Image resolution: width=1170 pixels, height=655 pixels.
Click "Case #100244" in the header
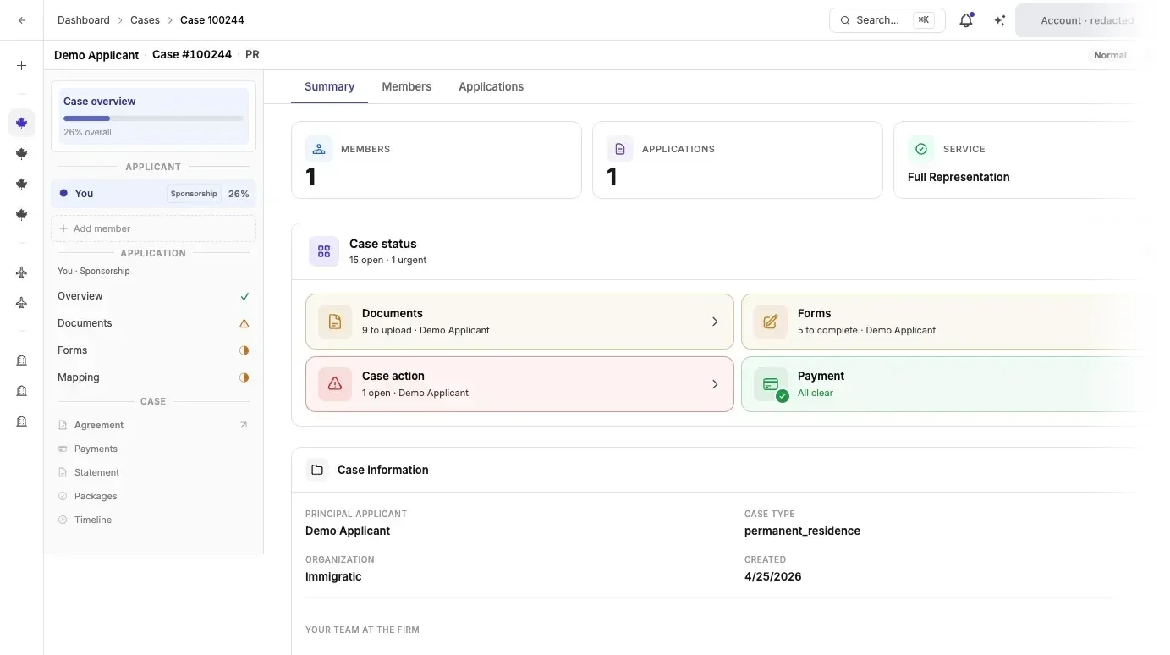(192, 54)
